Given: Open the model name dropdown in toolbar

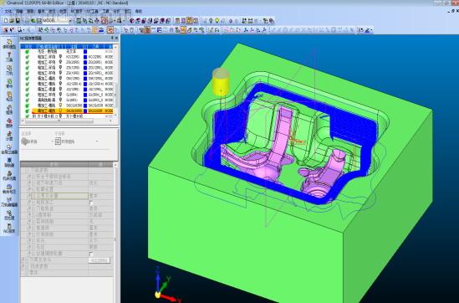Looking at the screenshot, I should [x=70, y=21].
